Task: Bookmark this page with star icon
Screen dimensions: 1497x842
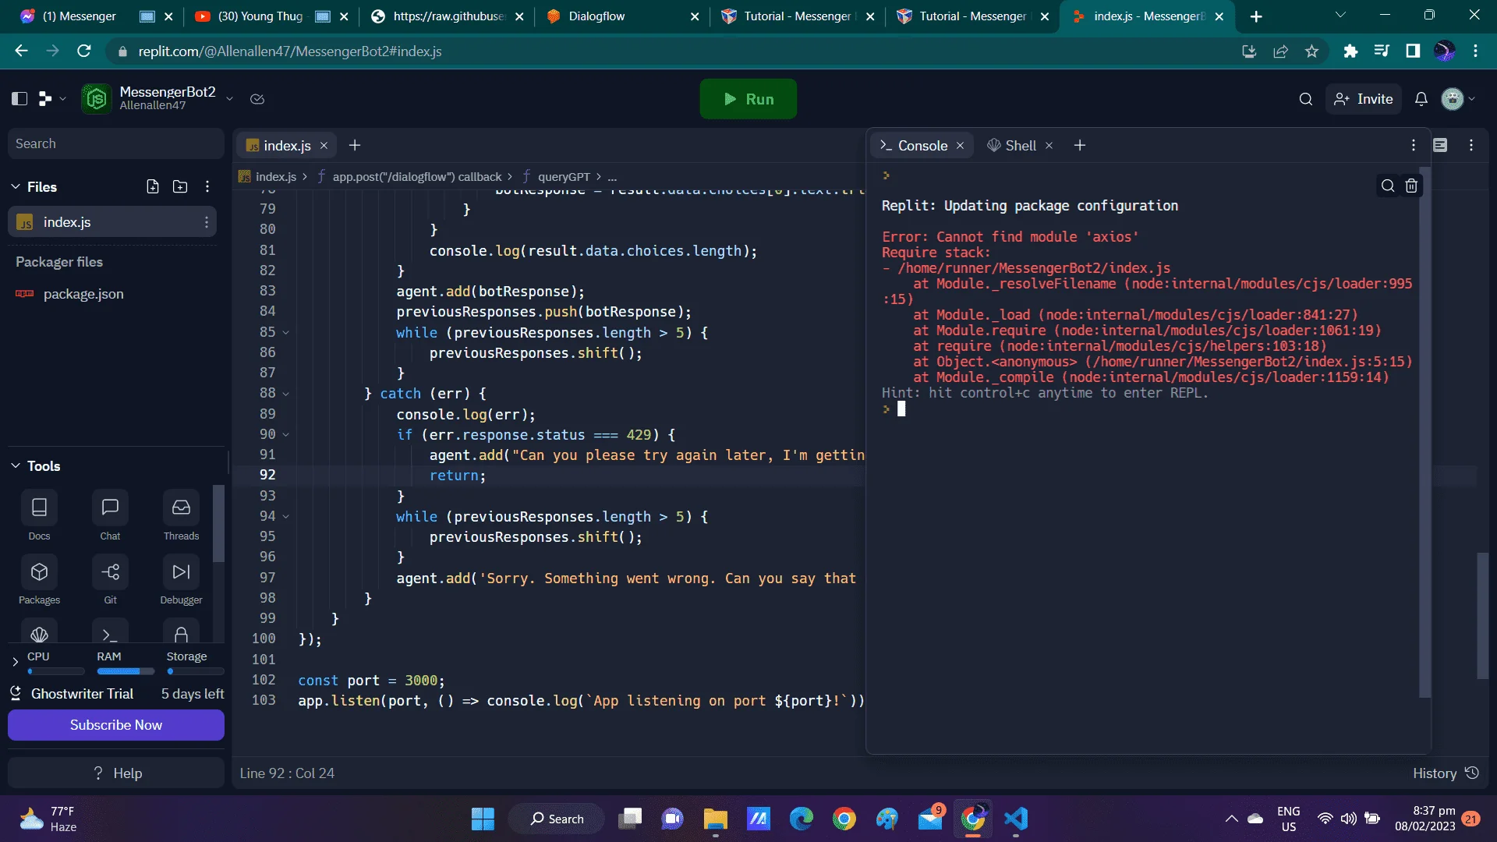Action: coord(1312,51)
